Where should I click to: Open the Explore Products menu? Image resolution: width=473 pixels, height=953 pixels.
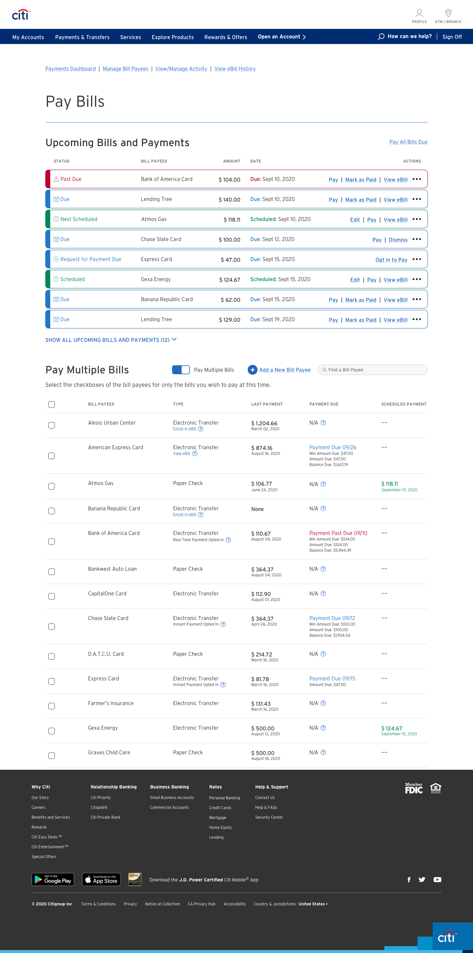pyautogui.click(x=172, y=37)
